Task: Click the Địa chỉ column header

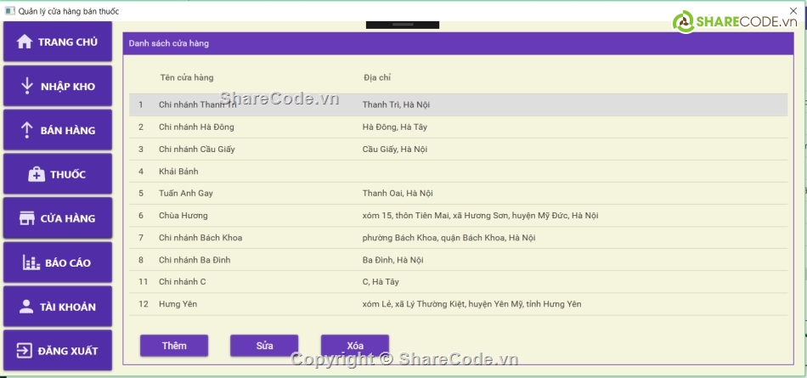Action: coord(376,77)
